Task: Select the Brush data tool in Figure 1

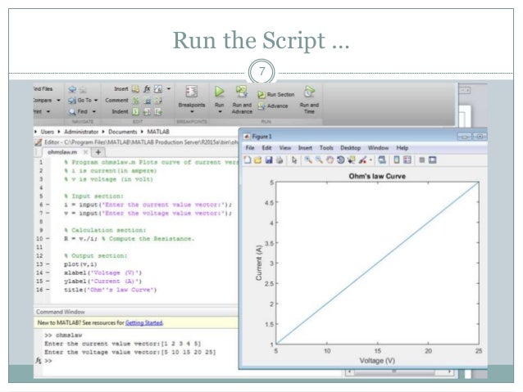Action: tap(362, 160)
